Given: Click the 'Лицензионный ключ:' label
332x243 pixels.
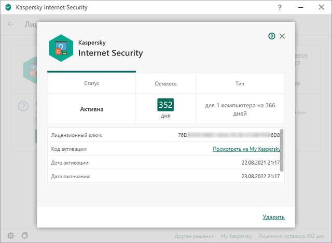Looking at the screenshot, I should point(77,135).
